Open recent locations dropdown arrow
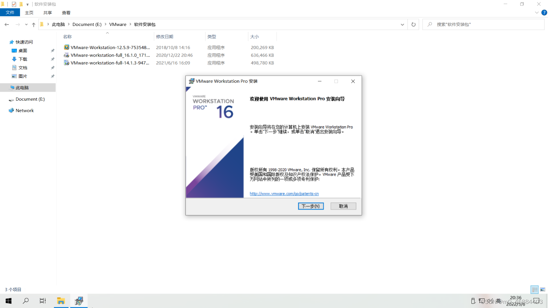Viewport: 548px width, 308px height. pyautogui.click(x=26, y=25)
